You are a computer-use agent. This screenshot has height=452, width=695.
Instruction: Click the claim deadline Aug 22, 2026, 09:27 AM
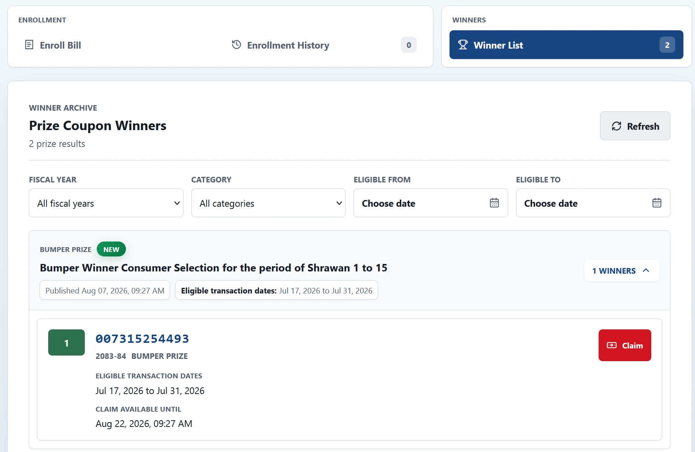(x=144, y=424)
